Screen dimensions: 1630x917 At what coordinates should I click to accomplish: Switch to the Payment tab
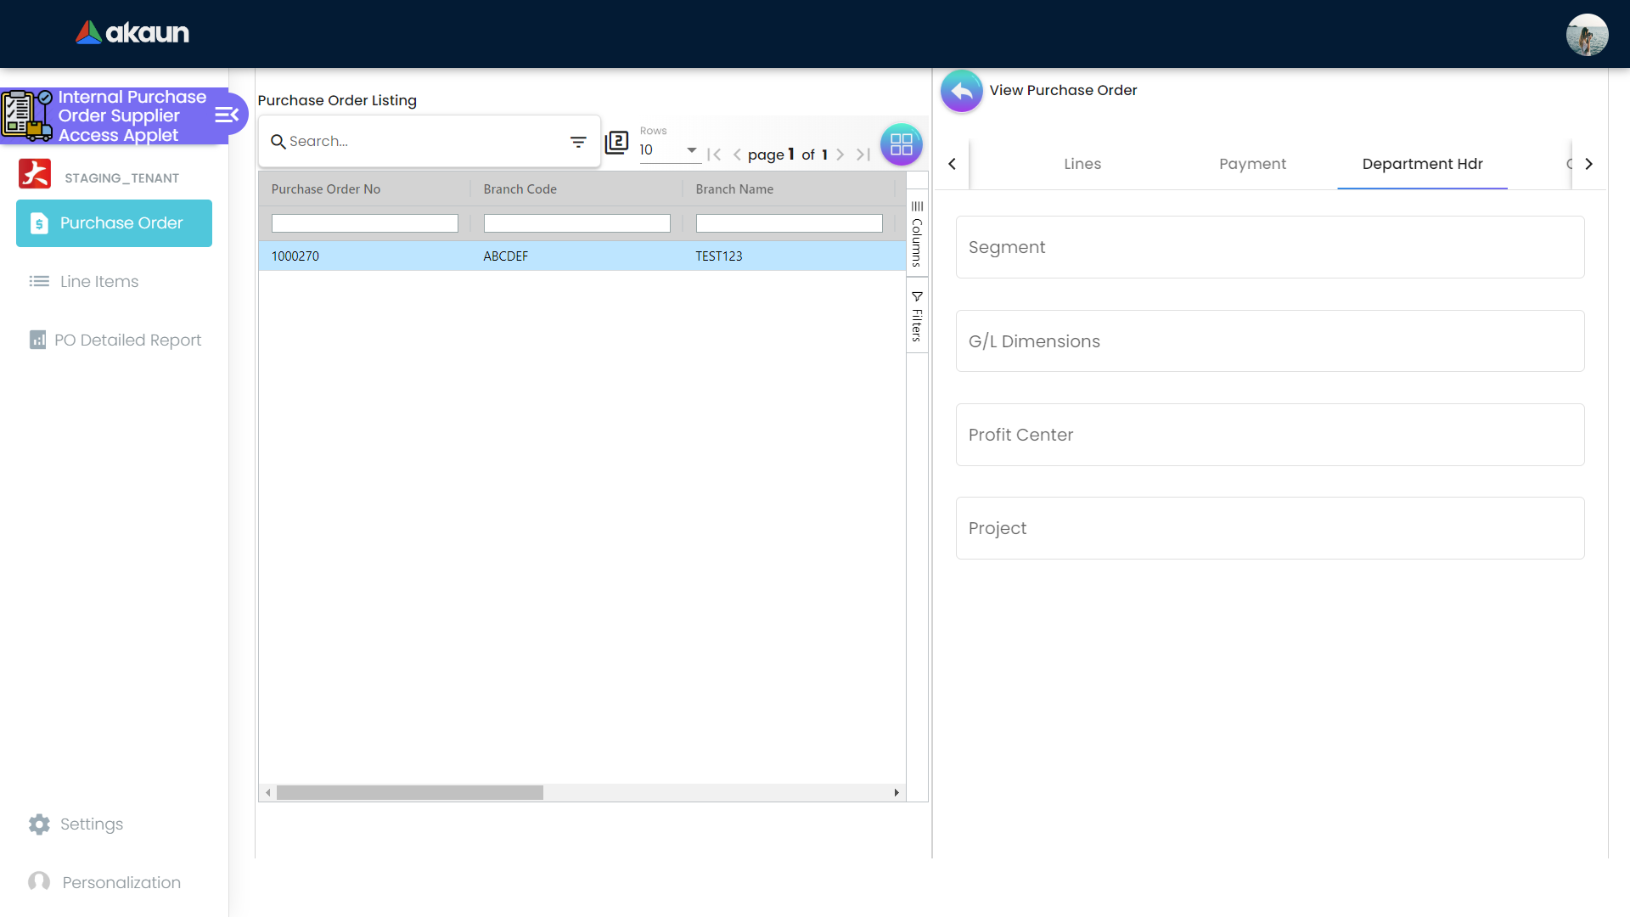point(1252,164)
